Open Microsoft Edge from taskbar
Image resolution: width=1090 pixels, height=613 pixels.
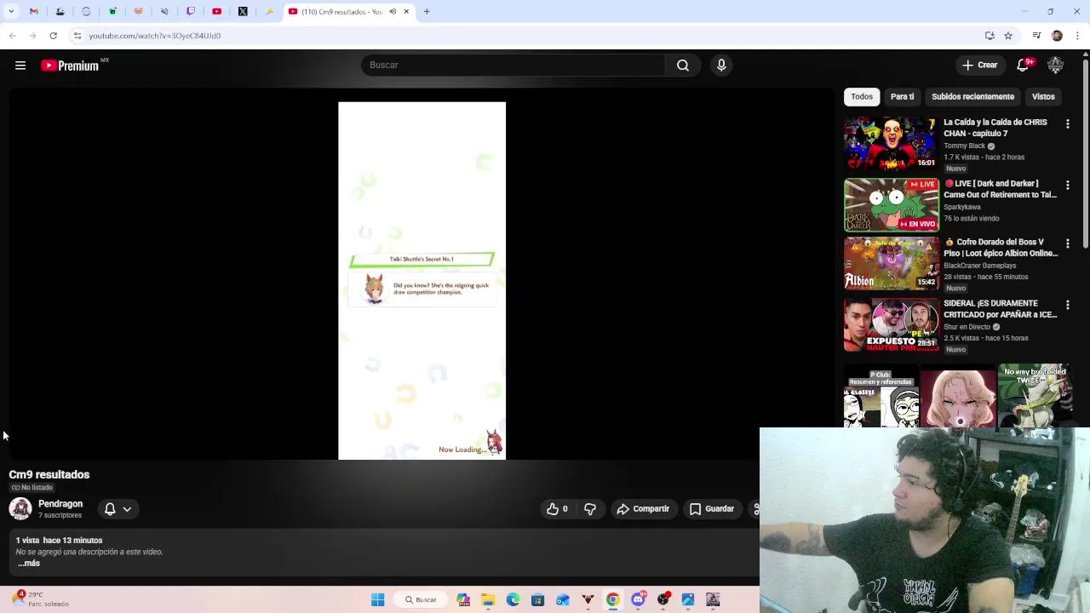tap(513, 599)
